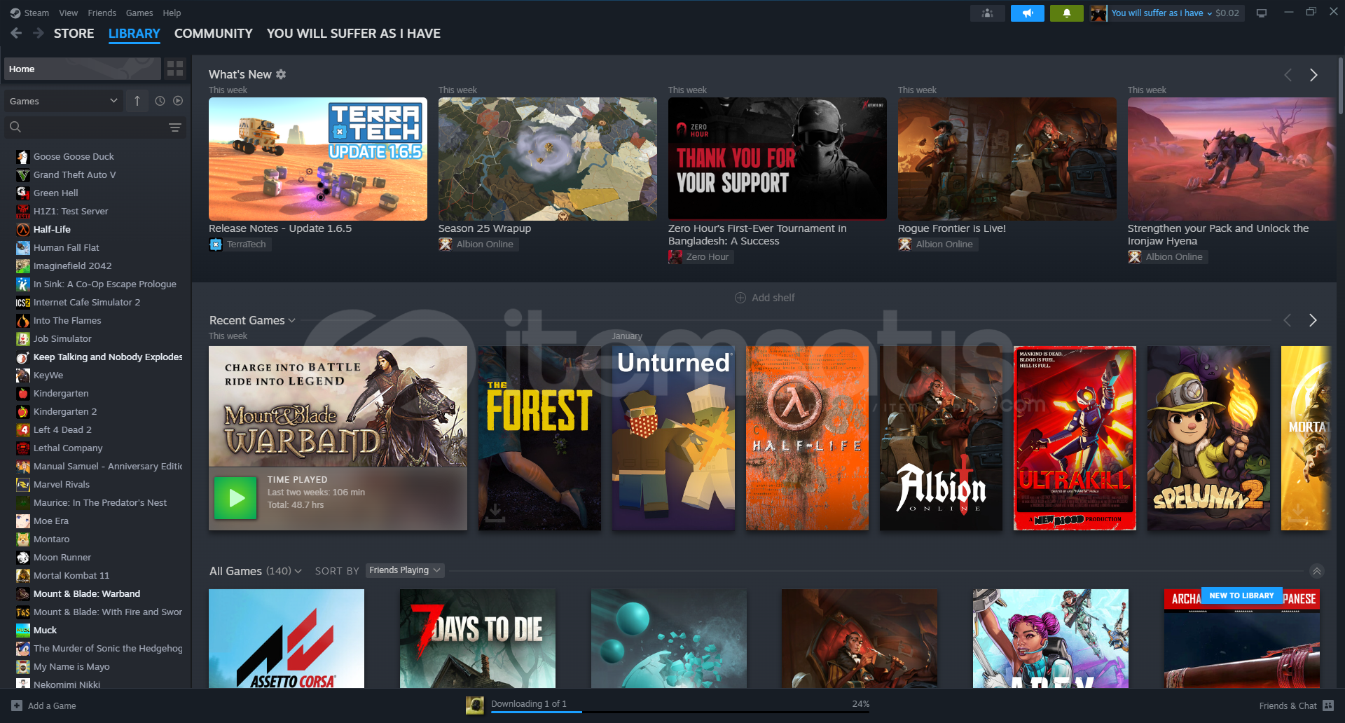Open advanced filter options icon in search
Viewport: 1345px width, 723px height.
point(175,127)
